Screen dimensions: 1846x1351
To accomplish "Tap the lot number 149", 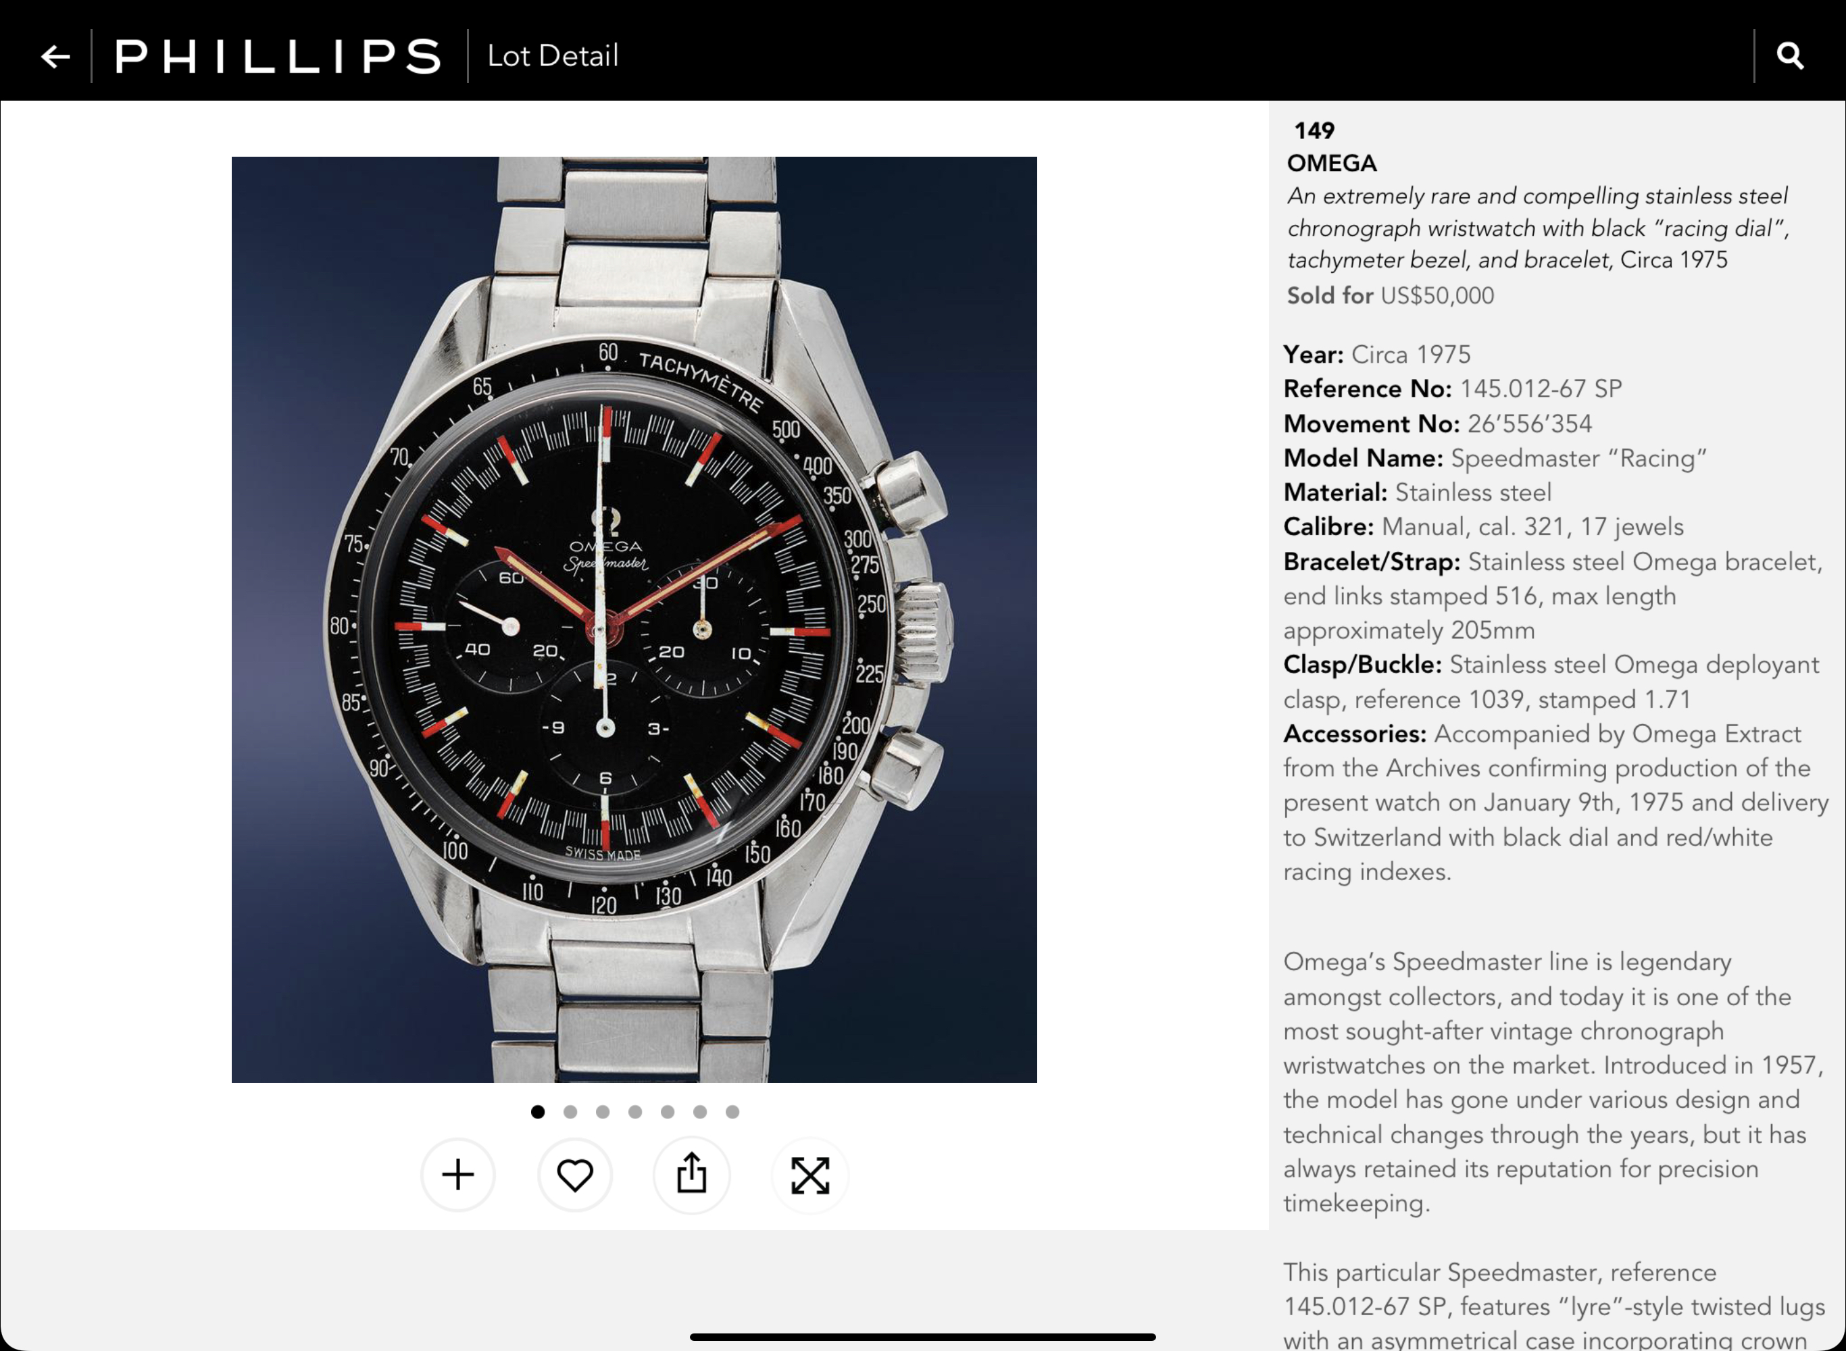I will pyautogui.click(x=1314, y=131).
